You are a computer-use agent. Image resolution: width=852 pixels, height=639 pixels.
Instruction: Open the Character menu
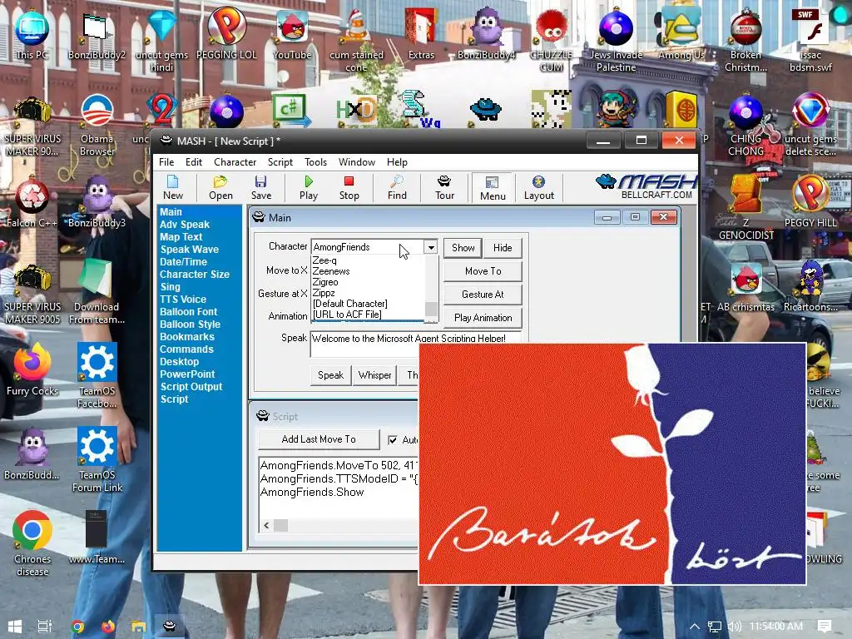tap(235, 162)
